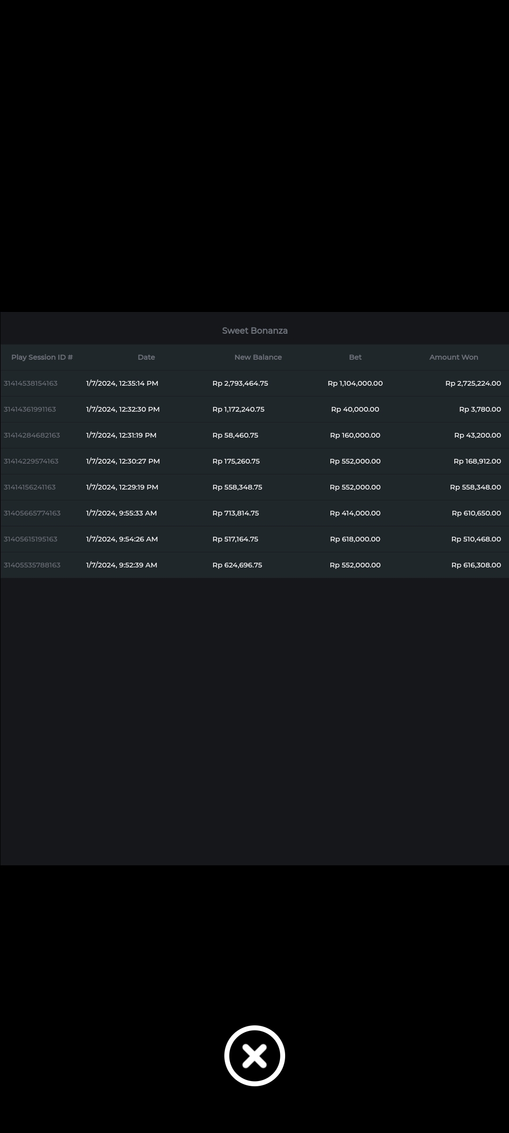Image resolution: width=509 pixels, height=1133 pixels.
Task: Click the New Balance column header
Action: coord(258,357)
